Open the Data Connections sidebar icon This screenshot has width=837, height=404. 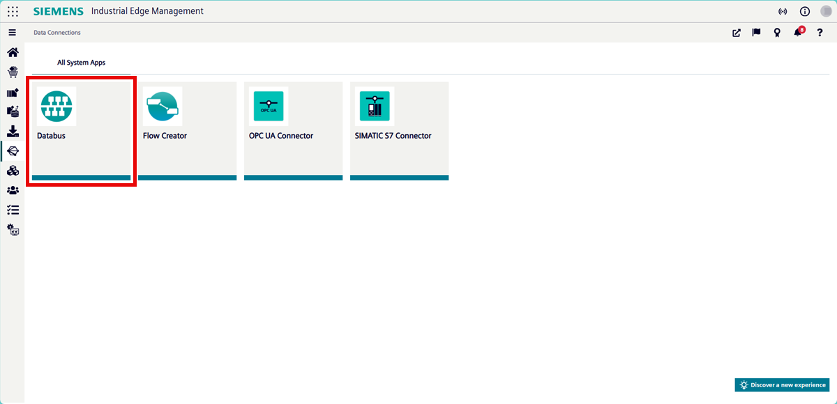(13, 150)
